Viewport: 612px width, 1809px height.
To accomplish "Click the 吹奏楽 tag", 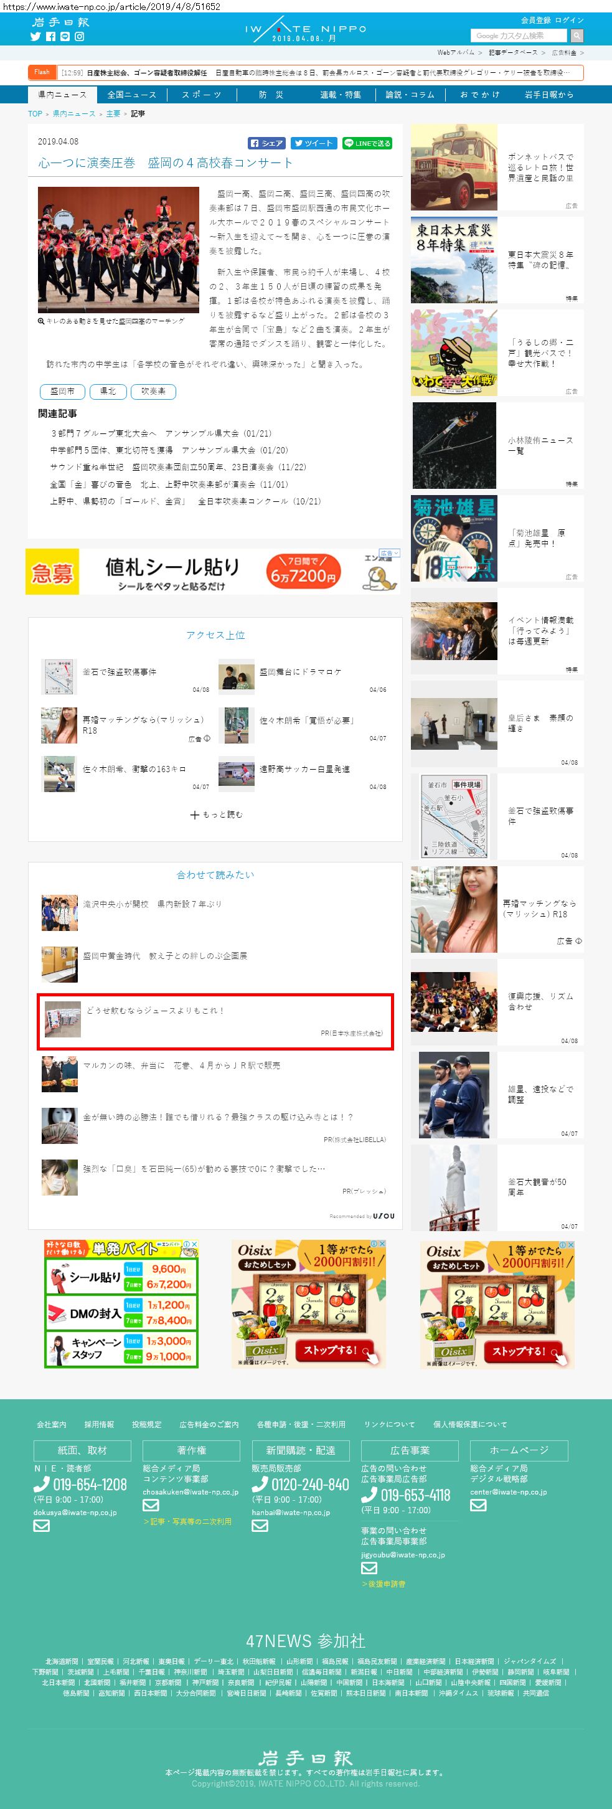I will [x=153, y=391].
